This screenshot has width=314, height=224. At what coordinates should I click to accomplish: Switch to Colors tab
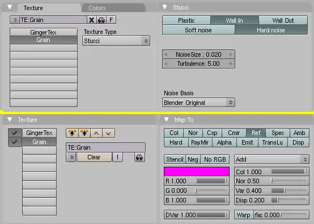click(113, 8)
